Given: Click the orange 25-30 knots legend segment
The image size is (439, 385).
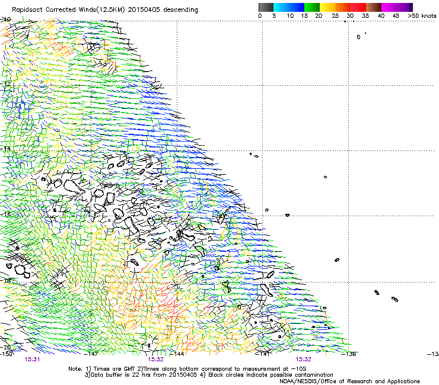Looking at the screenshot, I should point(343,7).
